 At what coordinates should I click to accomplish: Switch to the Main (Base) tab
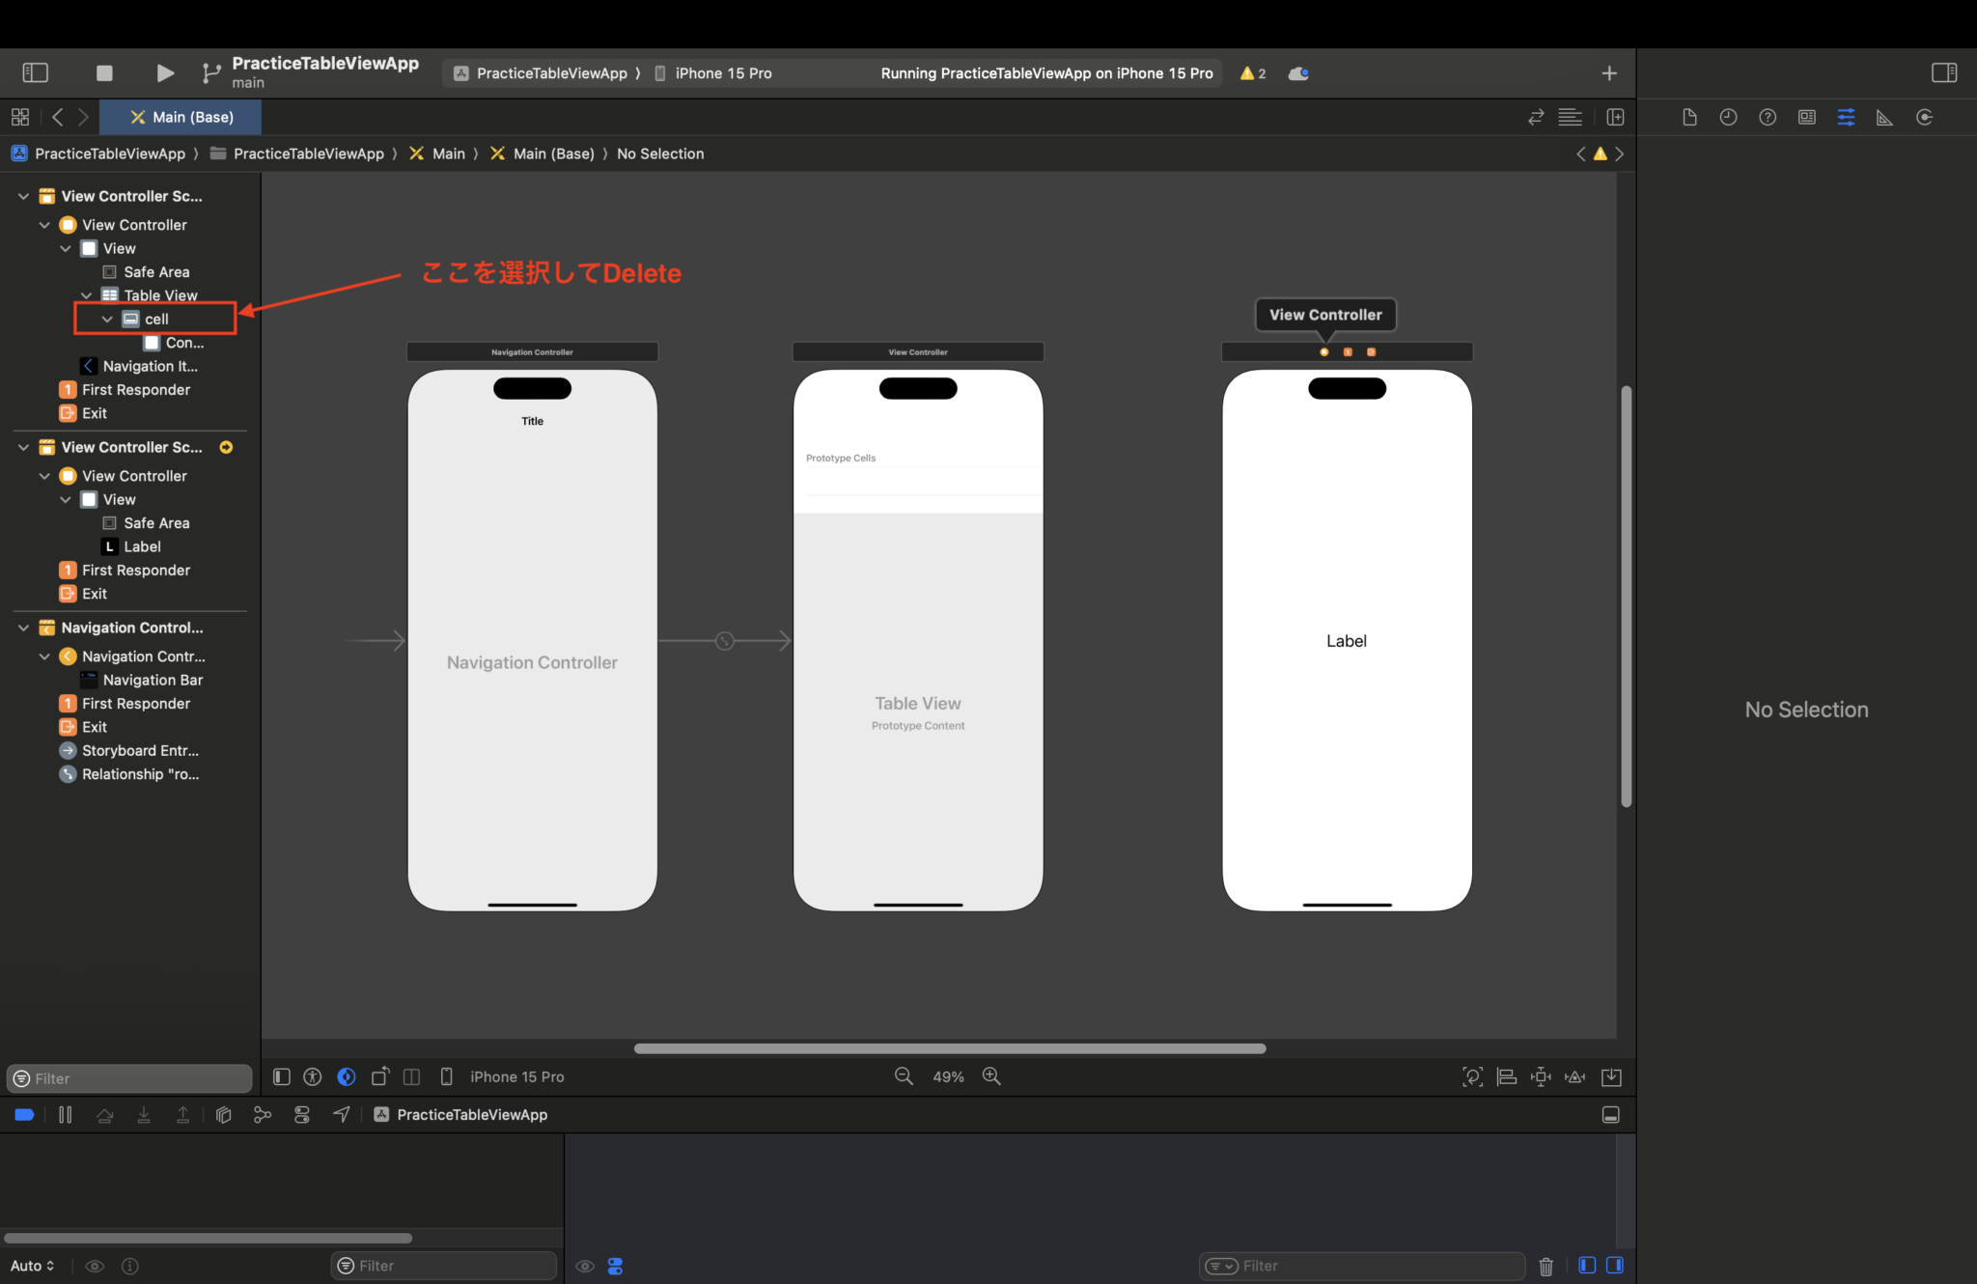pos(181,117)
